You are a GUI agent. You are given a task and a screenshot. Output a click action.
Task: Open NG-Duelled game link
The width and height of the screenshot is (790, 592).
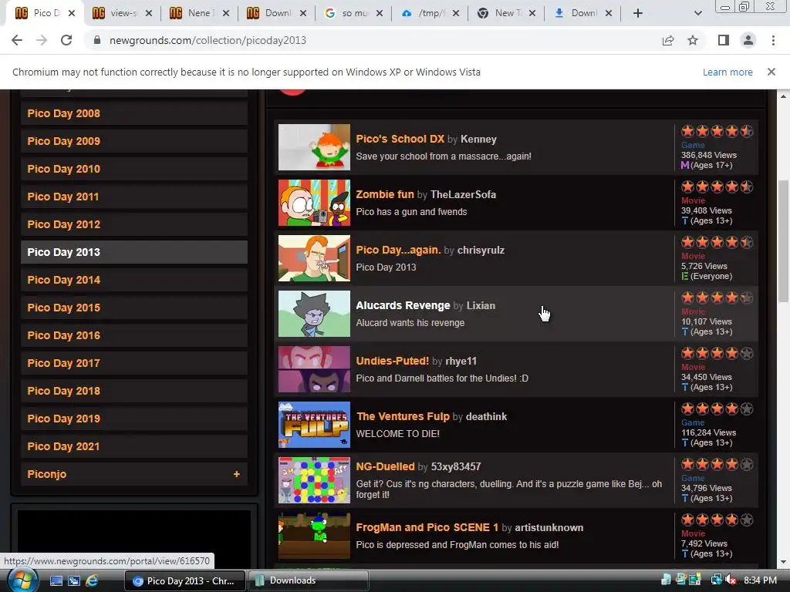pyautogui.click(x=385, y=466)
